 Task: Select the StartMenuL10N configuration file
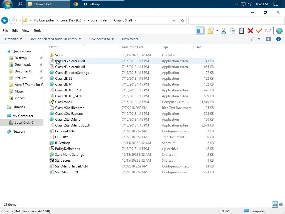[x=66, y=172]
